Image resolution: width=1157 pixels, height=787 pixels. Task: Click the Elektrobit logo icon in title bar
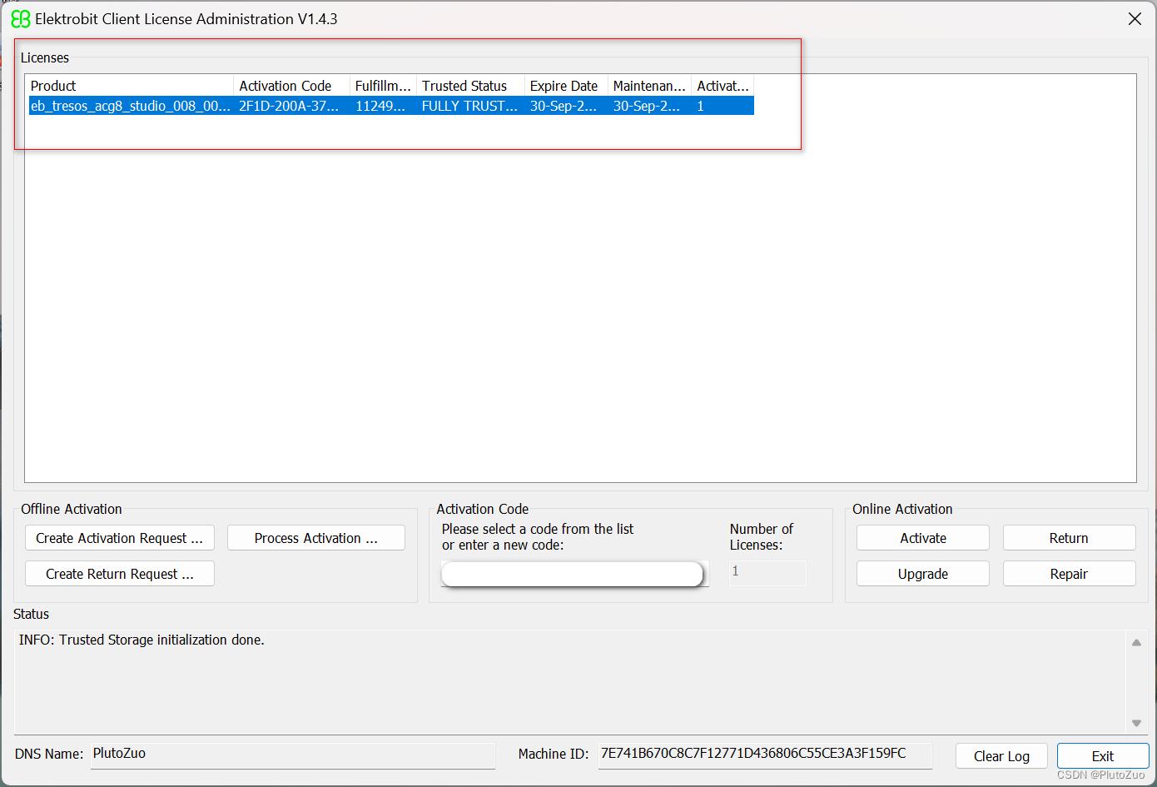coord(20,19)
